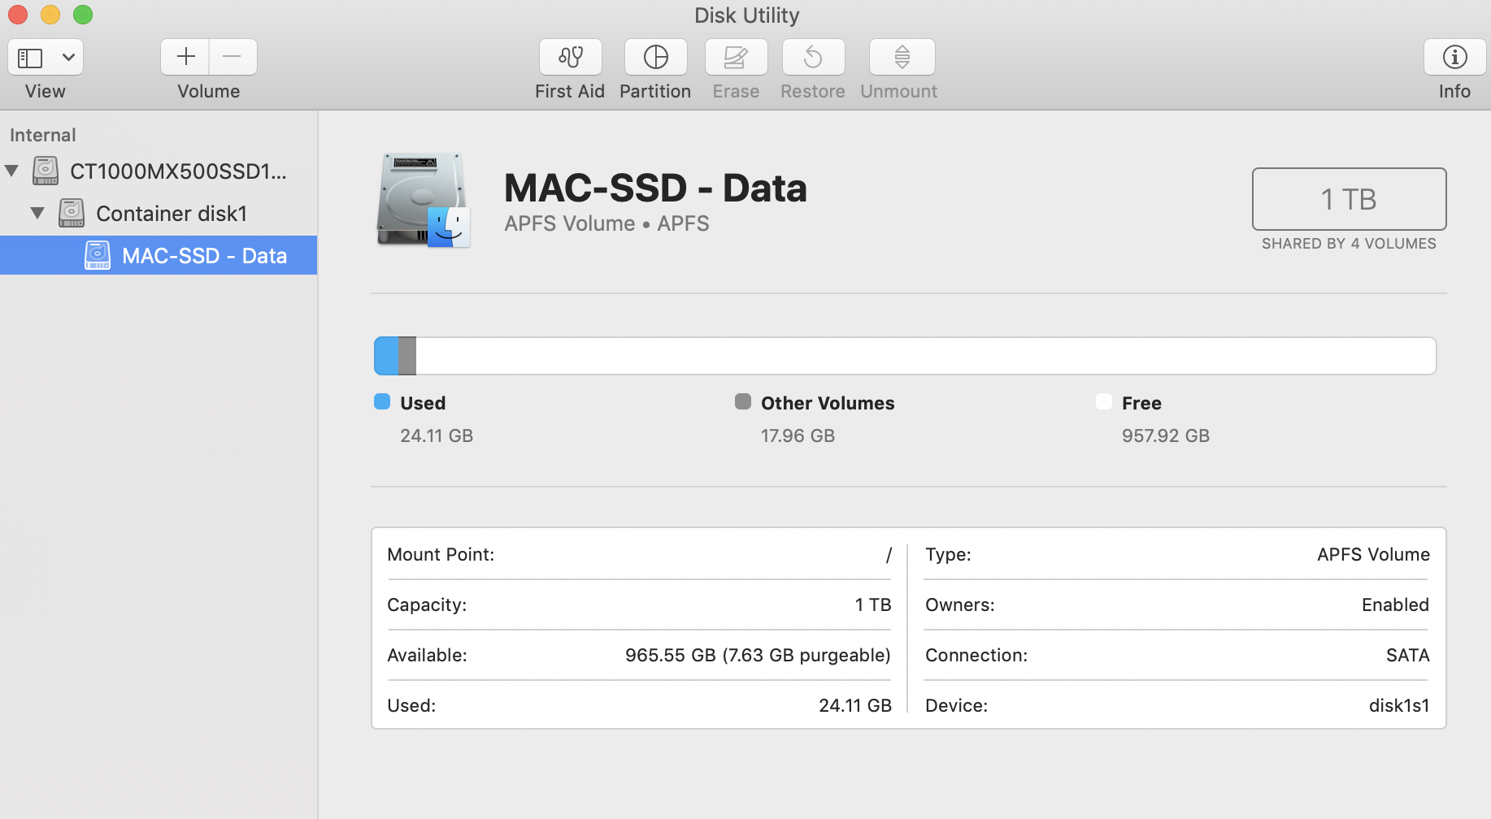This screenshot has height=819, width=1491.
Task: Click the Erase toolbar icon
Action: 736,57
